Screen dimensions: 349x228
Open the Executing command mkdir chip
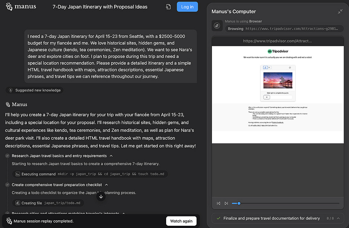tap(90, 174)
